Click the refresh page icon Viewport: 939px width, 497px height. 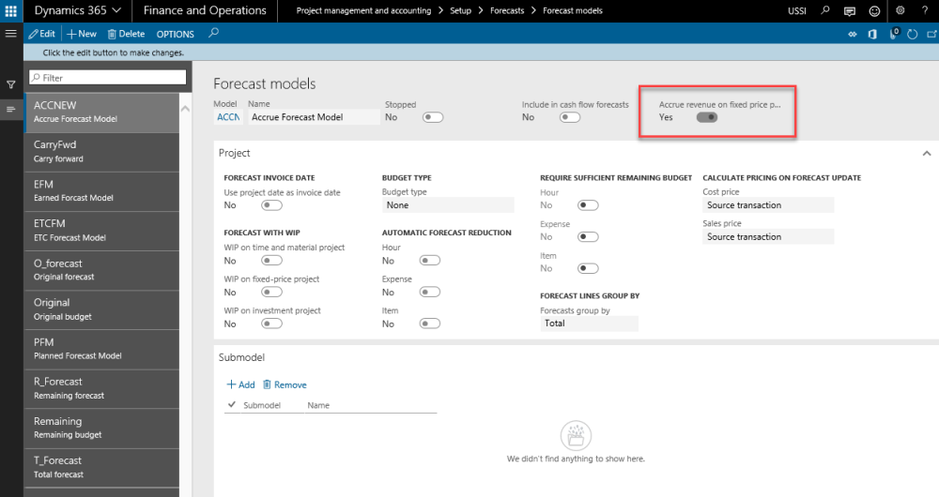[x=913, y=34]
